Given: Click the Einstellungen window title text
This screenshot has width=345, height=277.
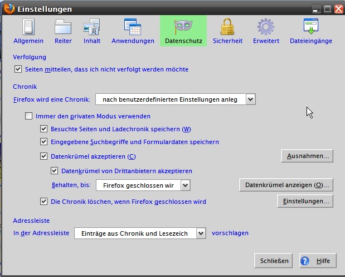Looking at the screenshot, I should (45, 9).
